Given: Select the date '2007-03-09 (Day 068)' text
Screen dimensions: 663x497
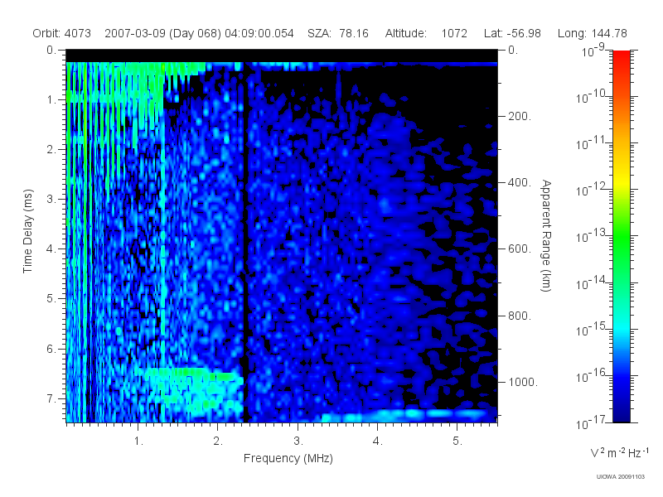Looking at the screenshot, I should [162, 33].
